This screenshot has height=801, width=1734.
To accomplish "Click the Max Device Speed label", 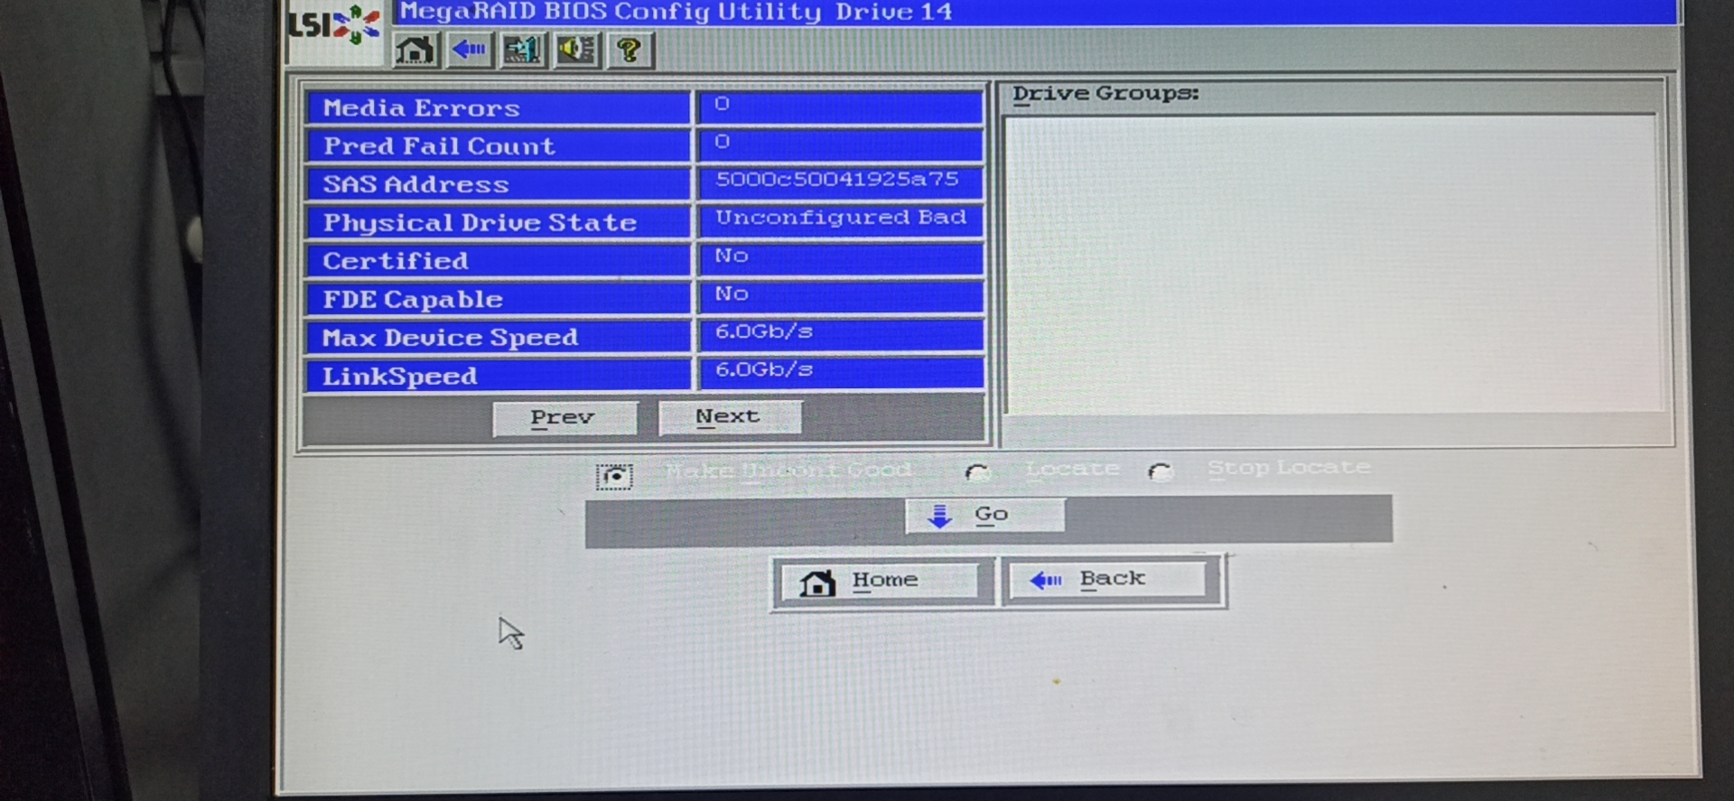I will tap(450, 338).
